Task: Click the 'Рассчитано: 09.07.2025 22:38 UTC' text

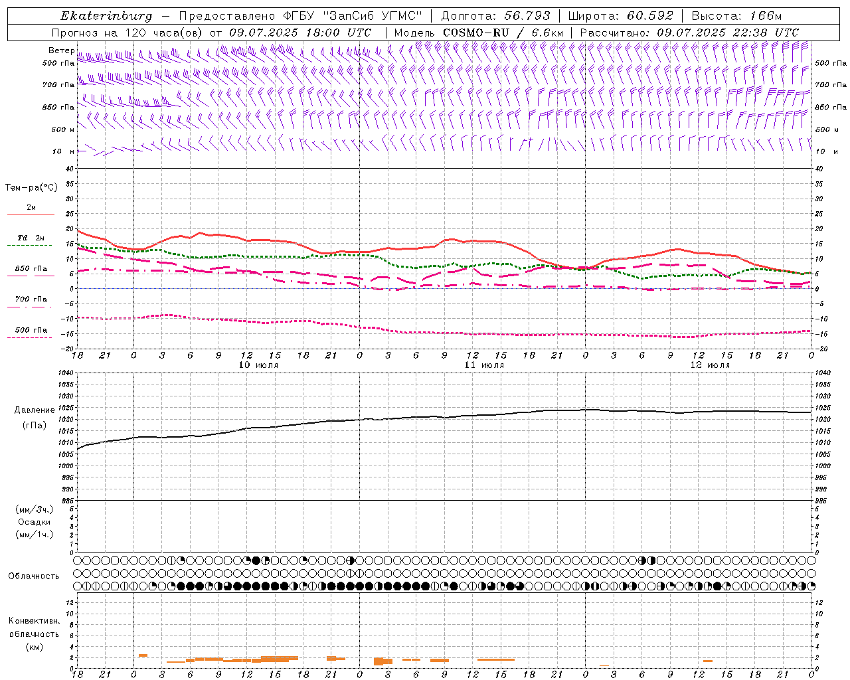Action: click(x=689, y=33)
